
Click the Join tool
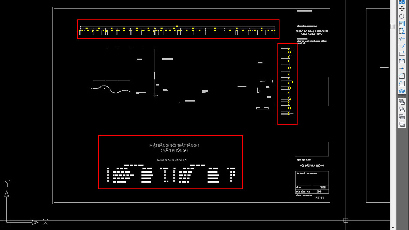pos(402,68)
